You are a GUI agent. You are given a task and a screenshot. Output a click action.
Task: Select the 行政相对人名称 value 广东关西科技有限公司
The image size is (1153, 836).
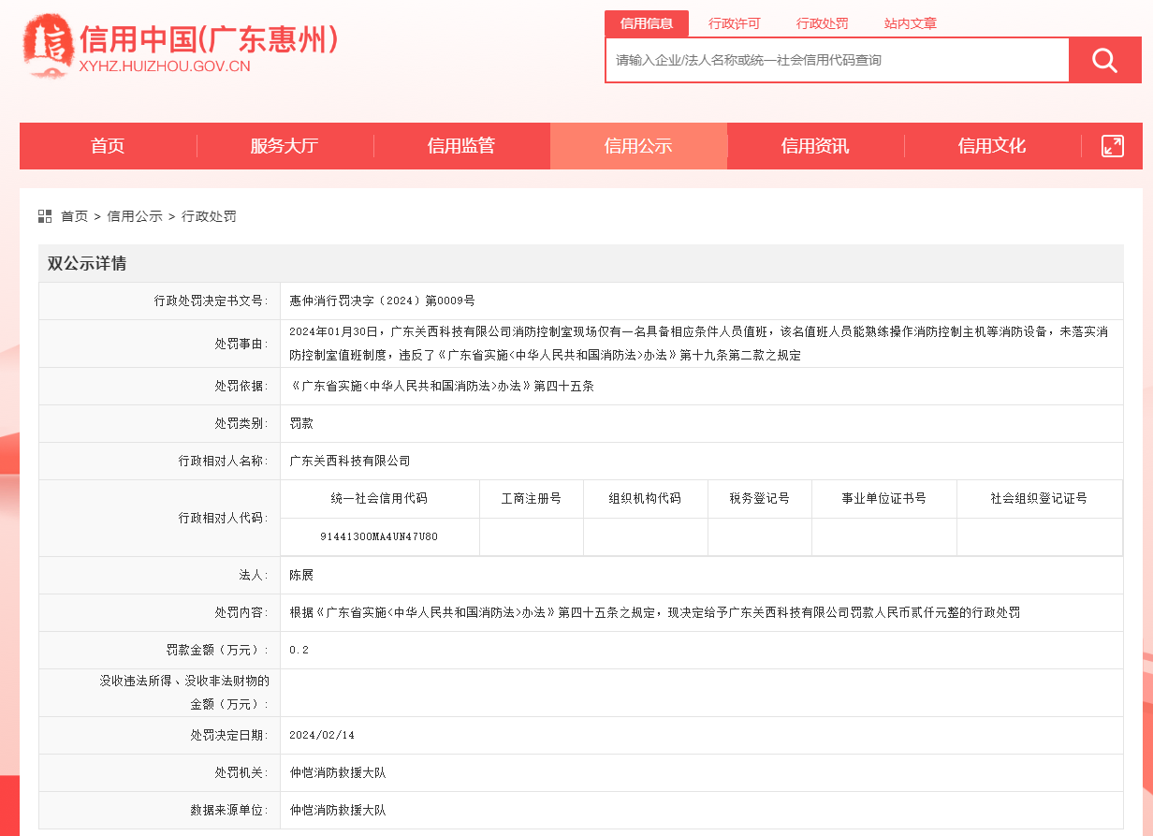350,461
